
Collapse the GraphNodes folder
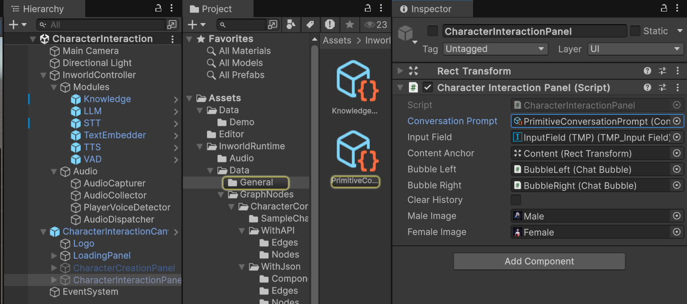[x=221, y=195]
